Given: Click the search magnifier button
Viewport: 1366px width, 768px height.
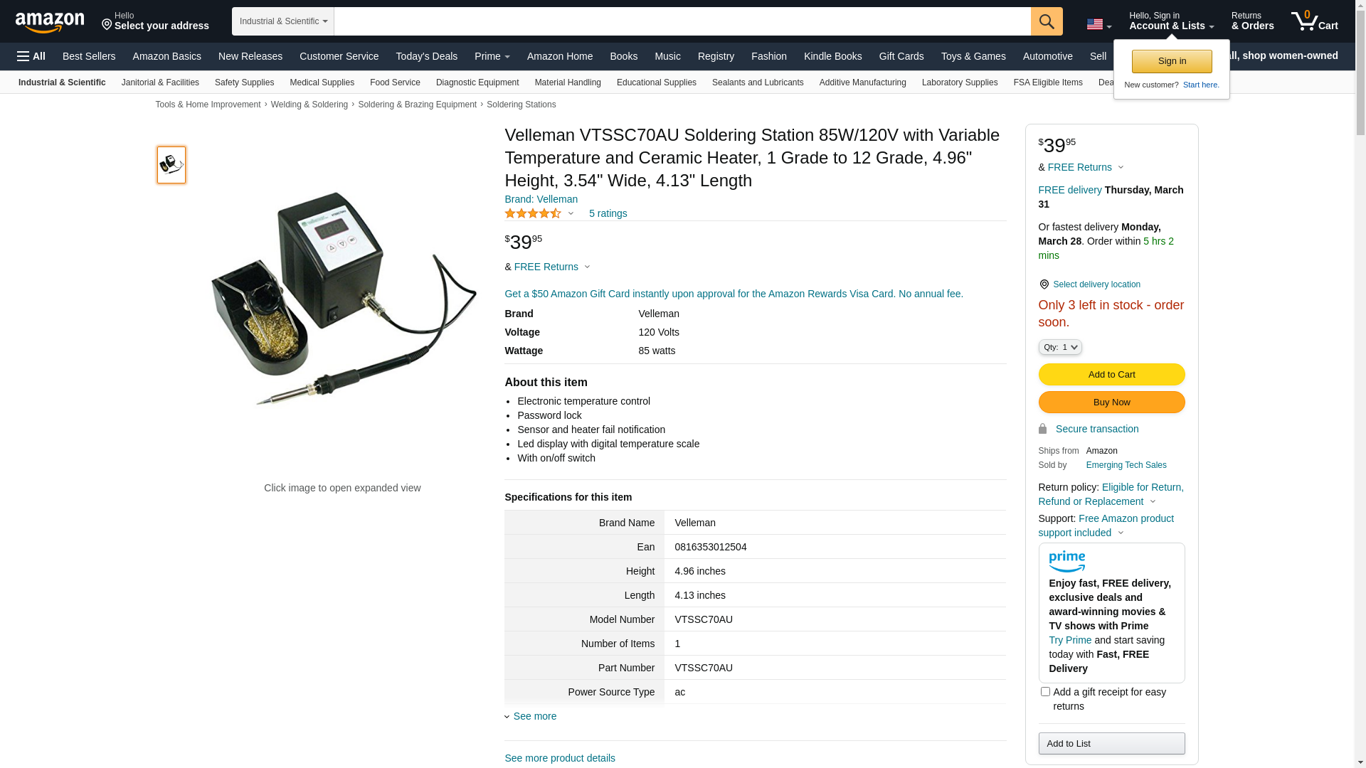Looking at the screenshot, I should [1047, 21].
